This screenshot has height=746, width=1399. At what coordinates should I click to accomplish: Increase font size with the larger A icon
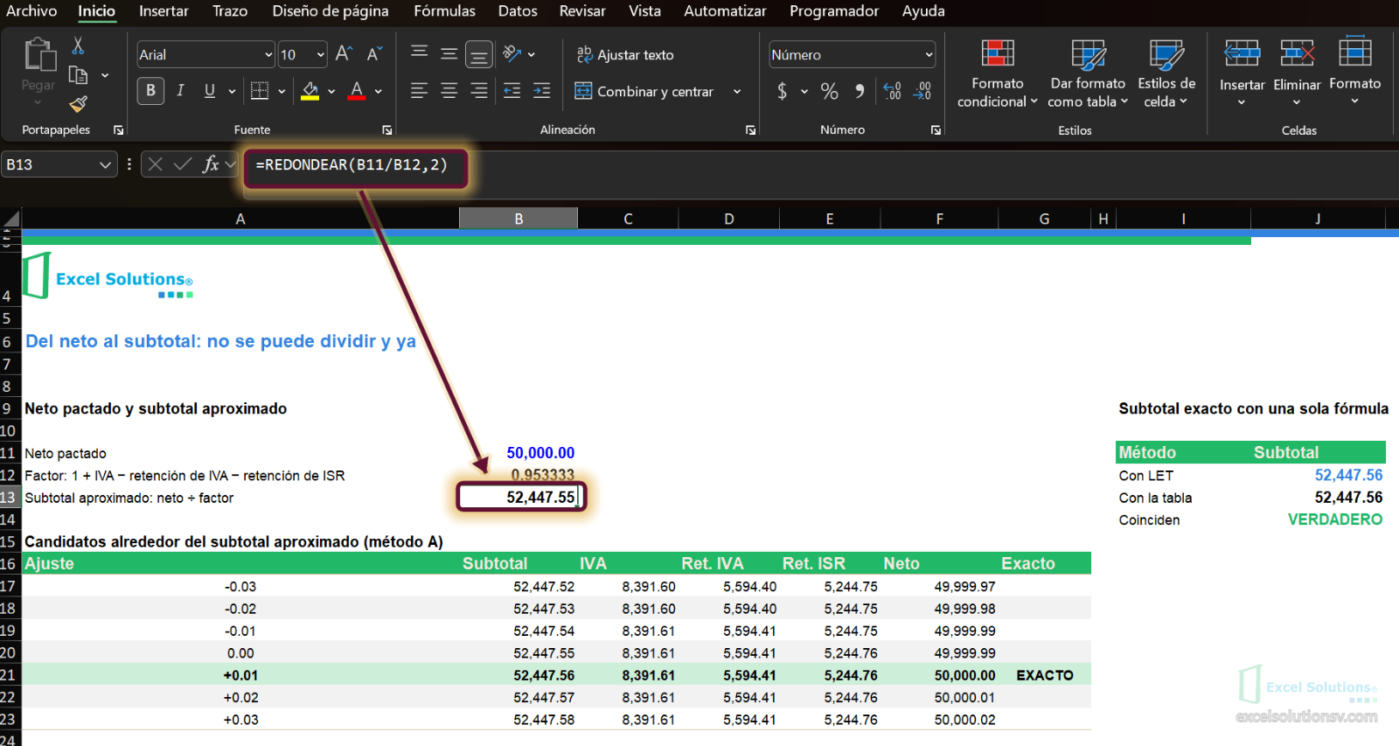[x=344, y=54]
